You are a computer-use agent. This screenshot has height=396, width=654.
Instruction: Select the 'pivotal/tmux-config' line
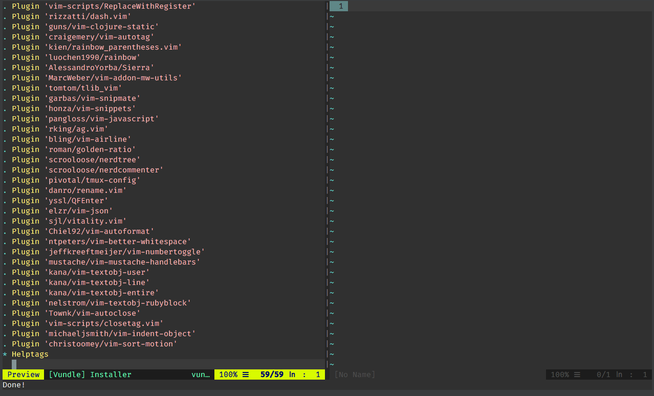coord(72,180)
